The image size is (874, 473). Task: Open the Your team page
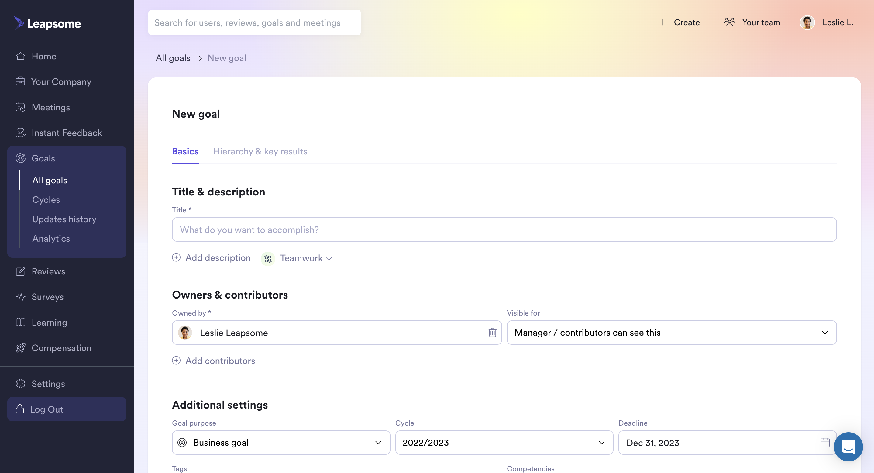(x=752, y=22)
